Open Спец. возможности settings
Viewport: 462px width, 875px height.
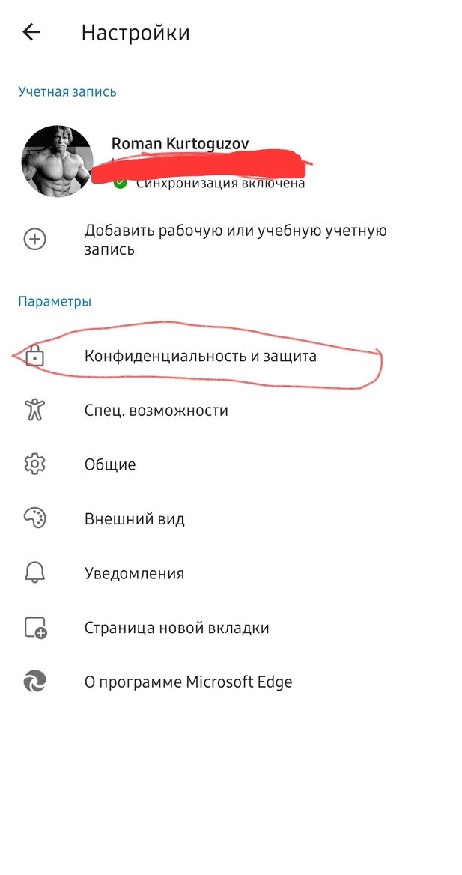[231, 411]
